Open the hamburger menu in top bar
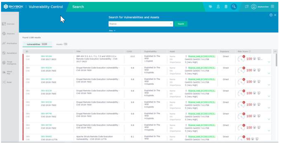281x144 pixels. pyautogui.click(x=272, y=7)
